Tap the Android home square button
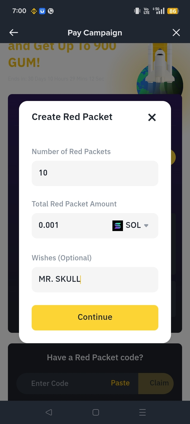The width and height of the screenshot is (190, 424). [96, 412]
